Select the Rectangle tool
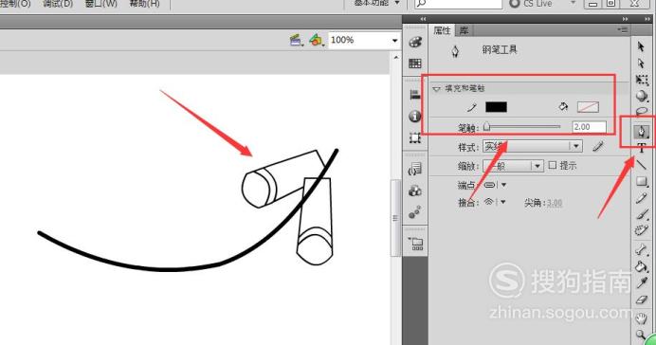The height and width of the screenshot is (345, 656). (x=642, y=181)
